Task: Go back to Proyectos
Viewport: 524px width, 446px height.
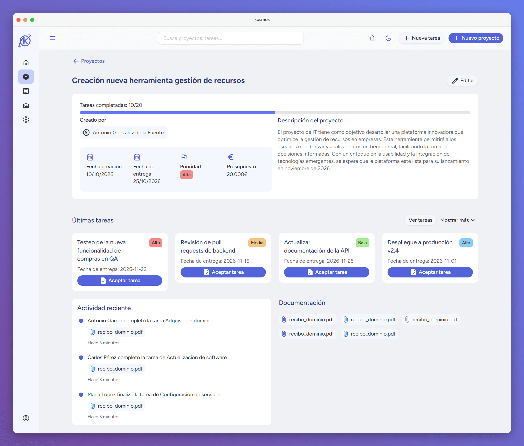Action: [89, 61]
